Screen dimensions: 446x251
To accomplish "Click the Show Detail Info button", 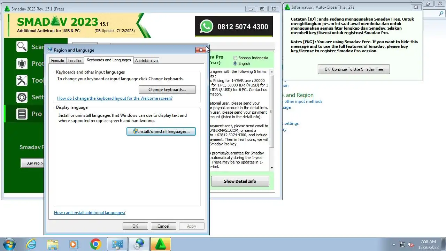I will [240, 181].
